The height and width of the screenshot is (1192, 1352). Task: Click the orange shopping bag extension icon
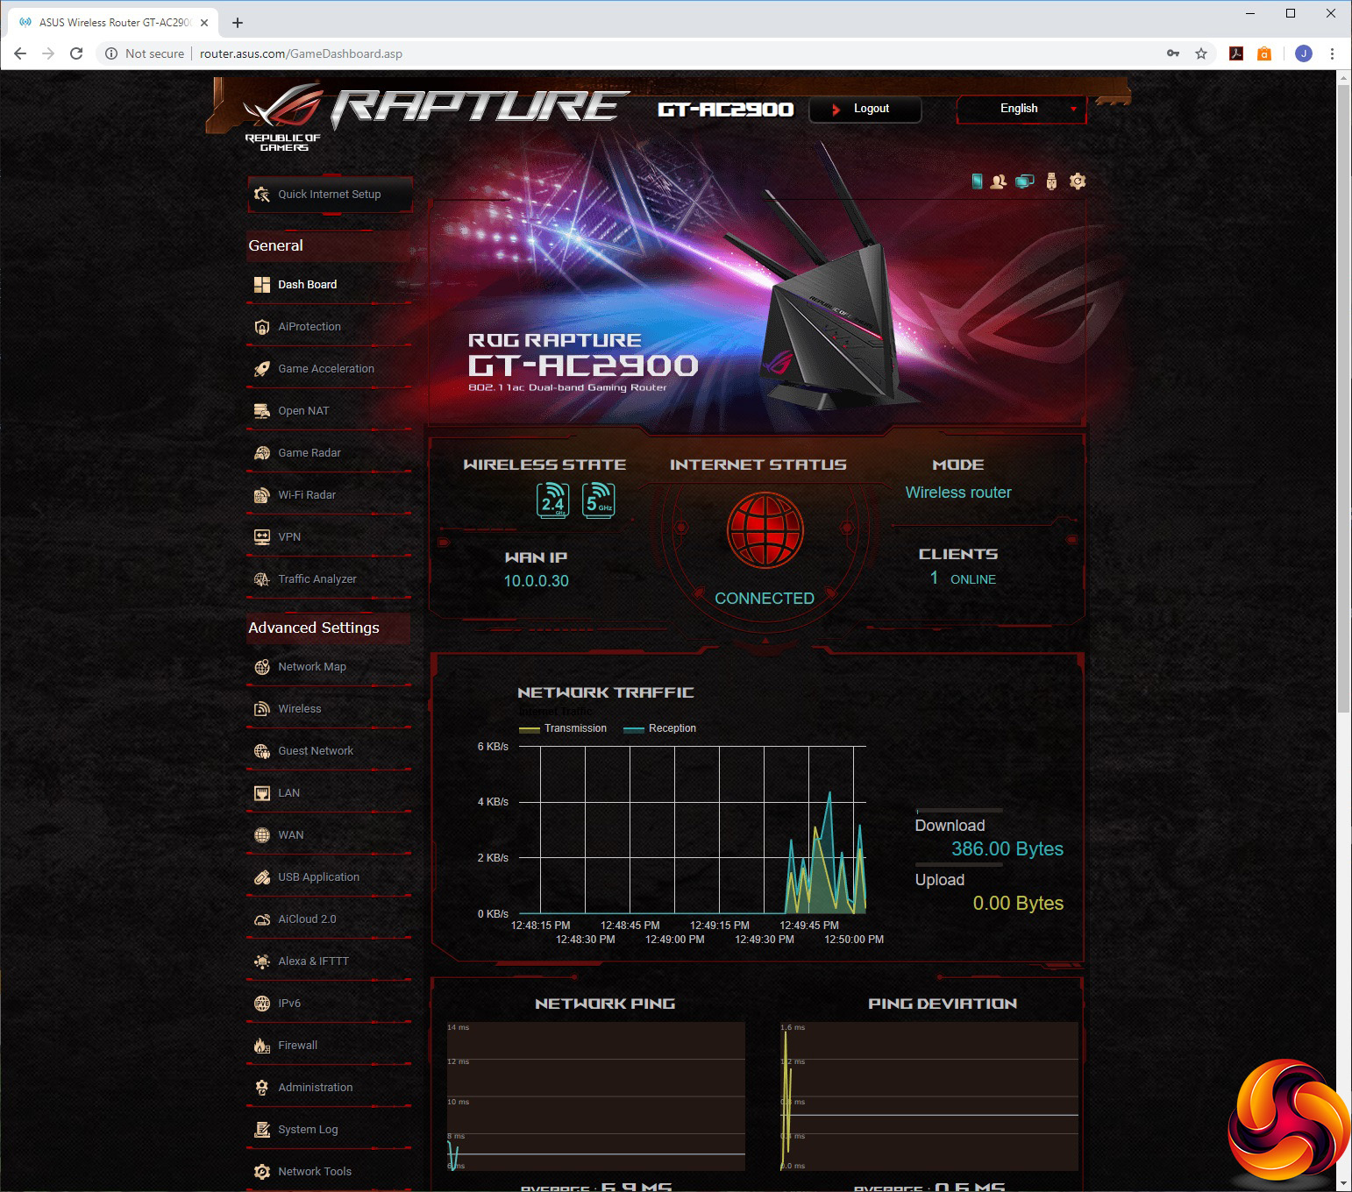coord(1264,53)
